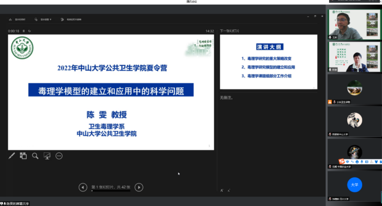Decrease the notes text size
The width and height of the screenshot is (382, 206).
[229, 190]
